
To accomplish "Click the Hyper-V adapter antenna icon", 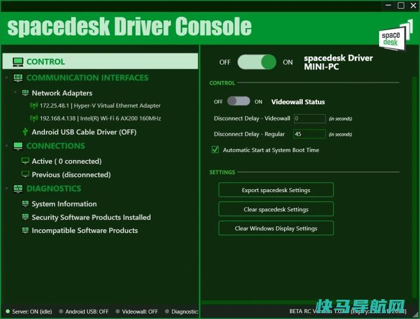I will pyautogui.click(x=34, y=105).
